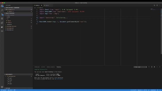Screen dimensions: 162x91
Task: Open the localhost:3000 link in the terminal
Action: point(53,74)
